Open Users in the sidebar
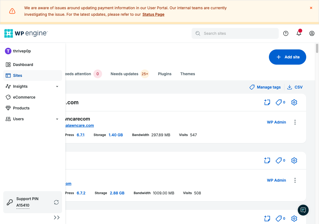319x224 pixels. (33, 119)
